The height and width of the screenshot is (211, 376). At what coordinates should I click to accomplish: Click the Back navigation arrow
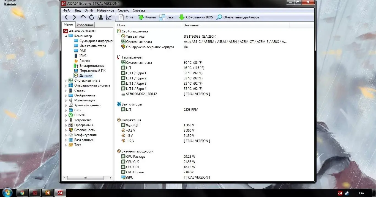[x=66, y=17]
